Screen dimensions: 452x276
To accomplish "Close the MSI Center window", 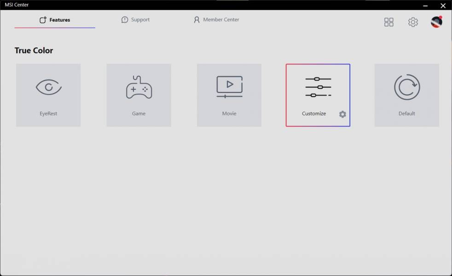I will (x=443, y=6).
